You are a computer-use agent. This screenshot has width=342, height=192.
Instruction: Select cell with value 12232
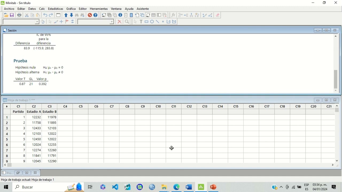(34, 117)
